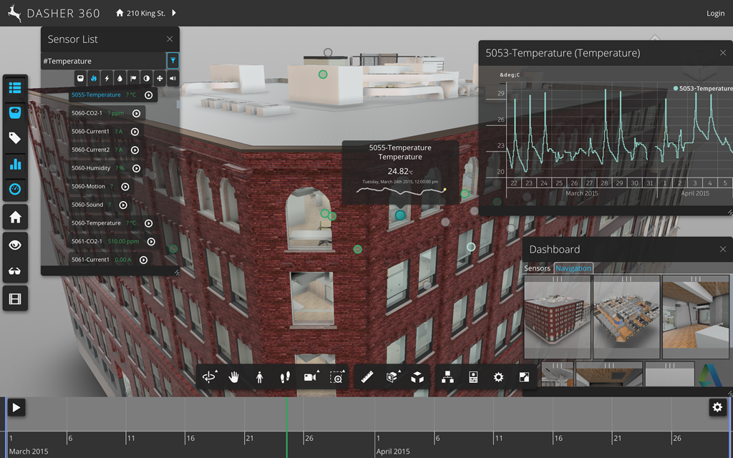Click the home view icon in sidebar
Viewport: 733px width, 458px height.
click(15, 217)
